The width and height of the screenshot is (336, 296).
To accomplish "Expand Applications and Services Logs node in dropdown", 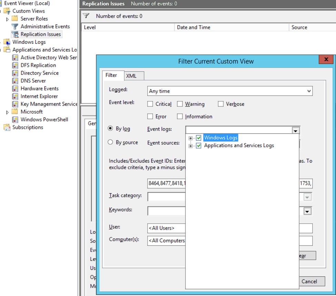I will click(191, 146).
